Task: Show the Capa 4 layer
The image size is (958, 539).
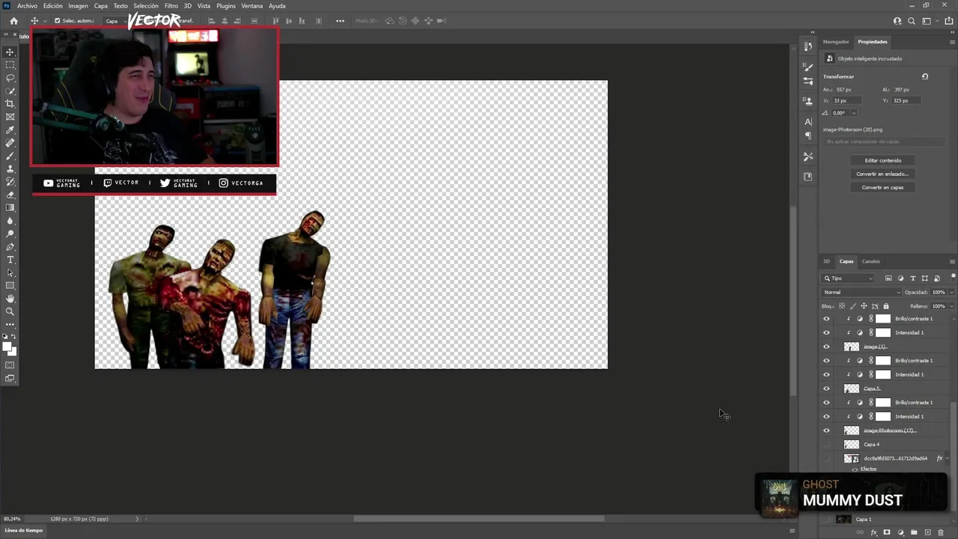Action: 826,445
